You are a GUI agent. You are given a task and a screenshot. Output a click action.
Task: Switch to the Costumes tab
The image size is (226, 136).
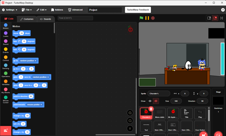pos(27,19)
